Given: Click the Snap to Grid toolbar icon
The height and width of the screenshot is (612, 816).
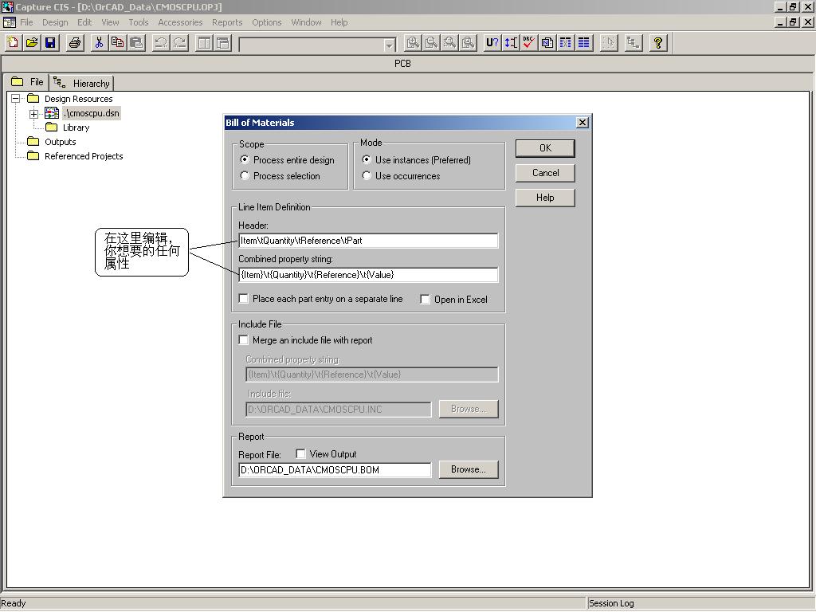Looking at the screenshot, I should pos(608,43).
